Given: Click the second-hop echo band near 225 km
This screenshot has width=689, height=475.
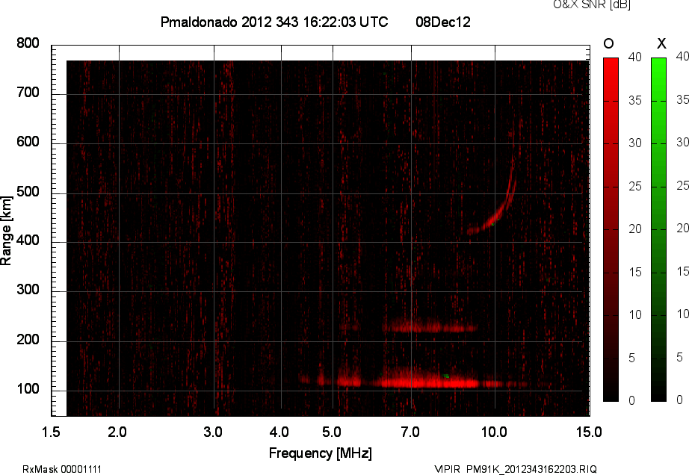Looking at the screenshot, I should click(x=428, y=327).
